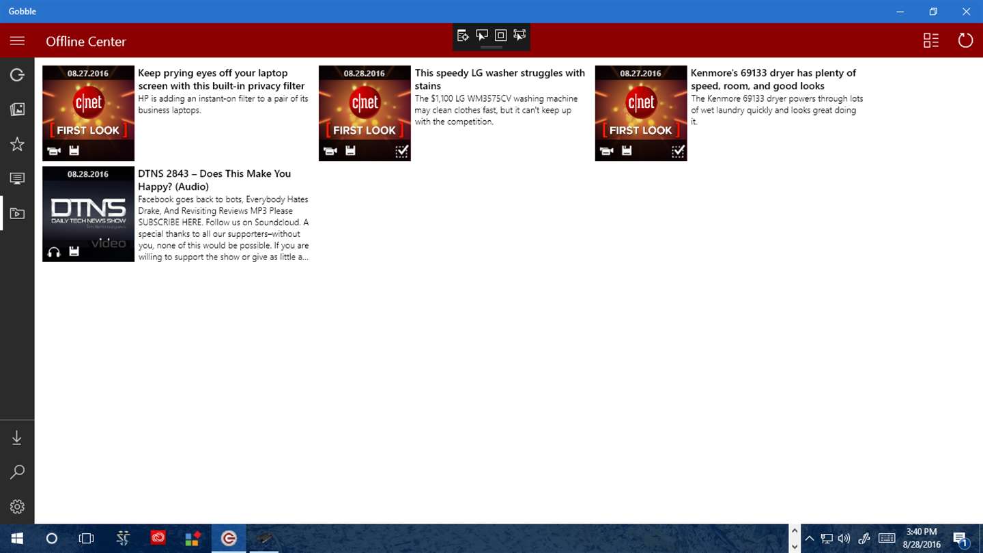Open the Windows Start menu

pos(16,539)
